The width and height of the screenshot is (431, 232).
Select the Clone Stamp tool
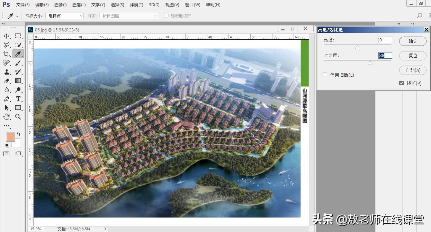7,72
